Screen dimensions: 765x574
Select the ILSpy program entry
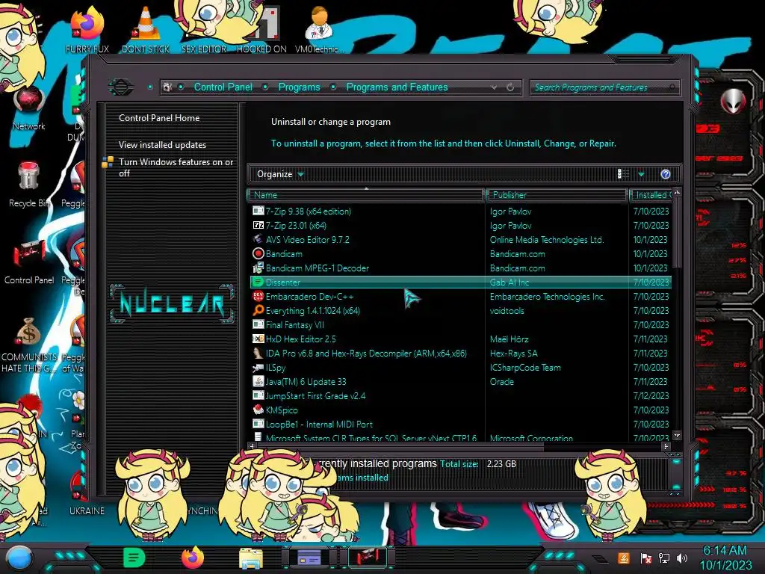pos(461,368)
